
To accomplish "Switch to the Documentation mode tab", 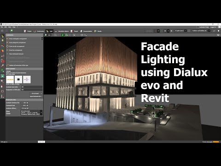I will (x=86, y=31).
